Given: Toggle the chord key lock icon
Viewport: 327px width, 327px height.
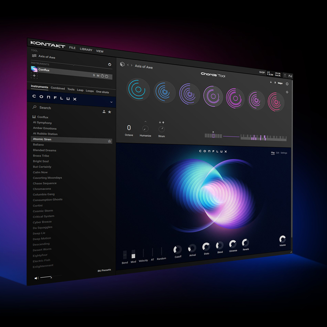Looking at the screenshot, I should click(x=271, y=82).
